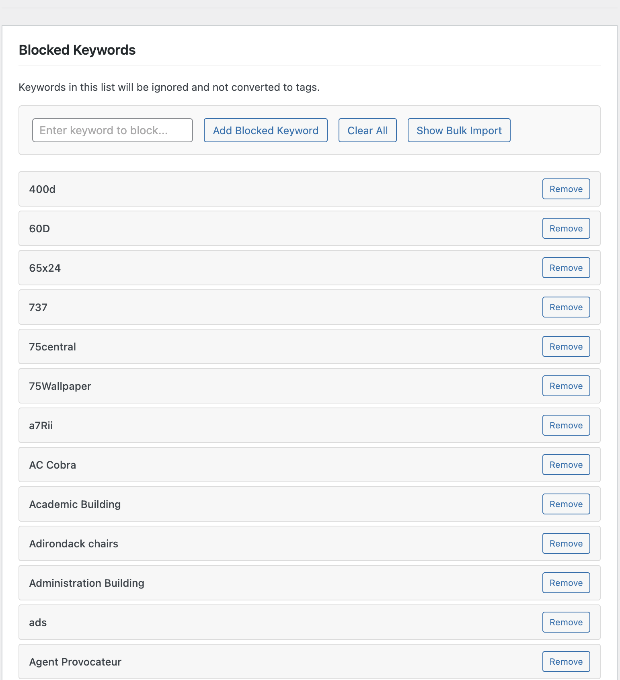Click the 75central keyword row text
This screenshot has height=680, width=620.
[x=53, y=347]
